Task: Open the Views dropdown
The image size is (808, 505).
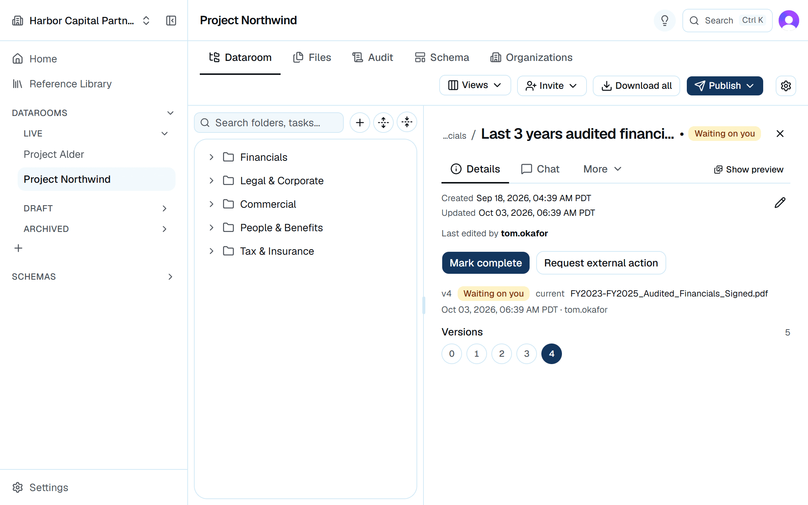Action: tap(475, 86)
